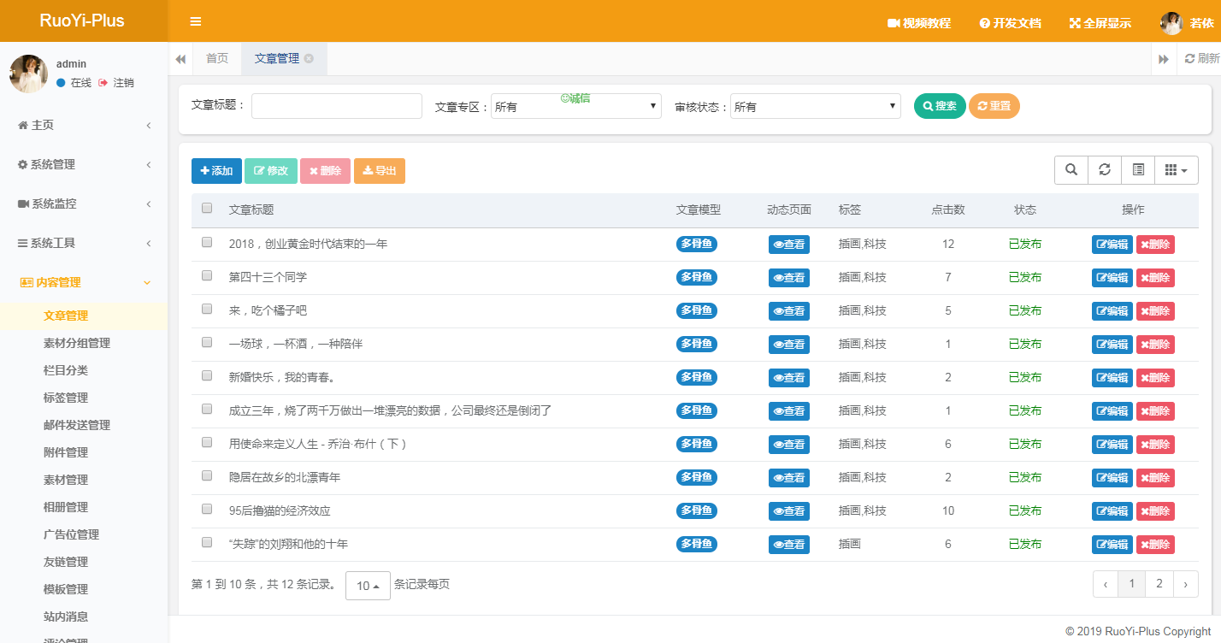This screenshot has height=643, width=1221.
Task: Click the 注销 logout link
Action: pos(116,83)
